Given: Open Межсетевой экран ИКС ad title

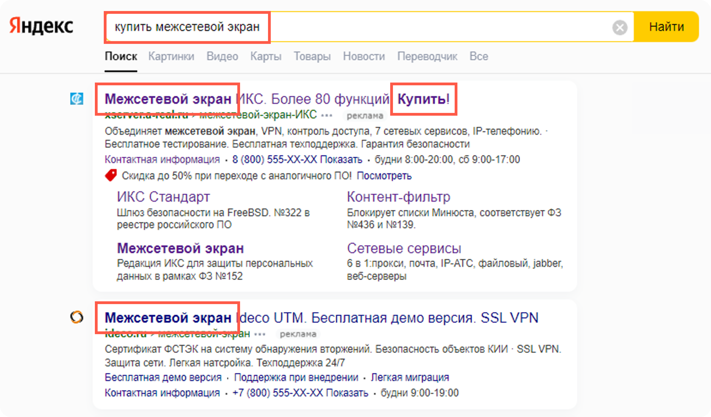Looking at the screenshot, I should click(x=277, y=99).
